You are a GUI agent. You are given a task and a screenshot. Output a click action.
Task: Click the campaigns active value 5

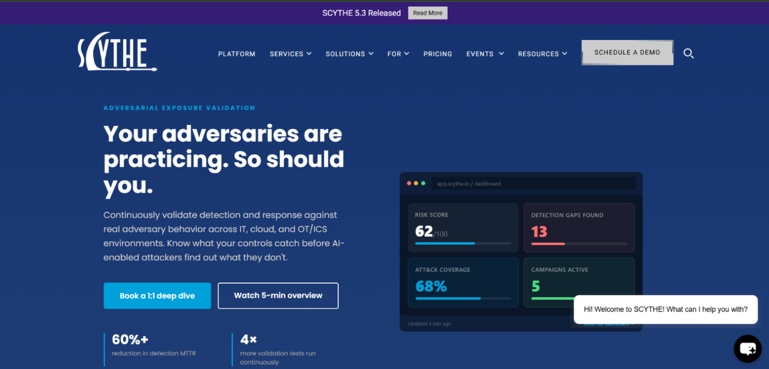pos(536,286)
